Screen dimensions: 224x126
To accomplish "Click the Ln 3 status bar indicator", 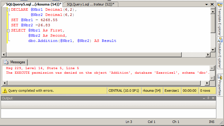I will point(129,122).
